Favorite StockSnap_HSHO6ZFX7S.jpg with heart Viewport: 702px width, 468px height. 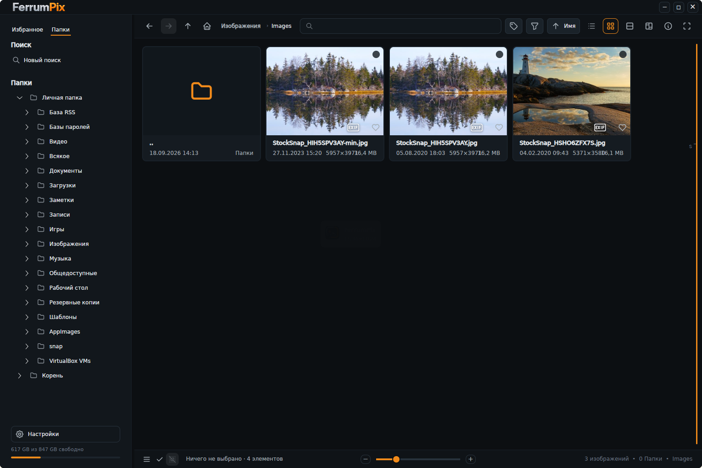(x=622, y=128)
